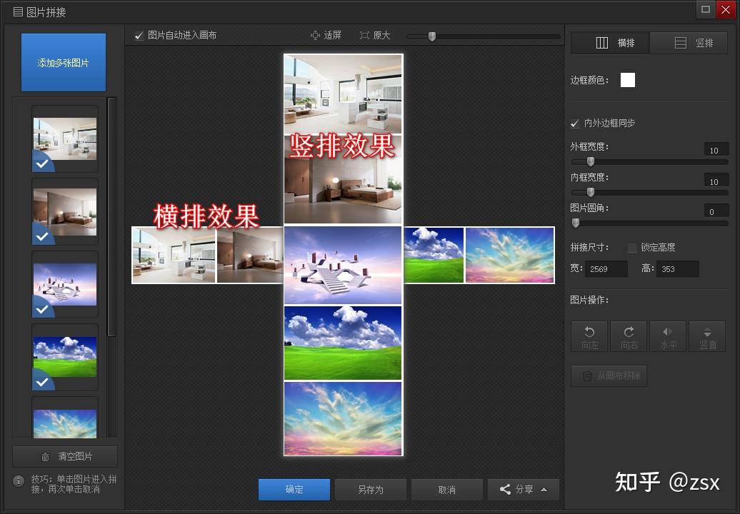
Task: Click the 取消 cancel button
Action: pos(447,490)
